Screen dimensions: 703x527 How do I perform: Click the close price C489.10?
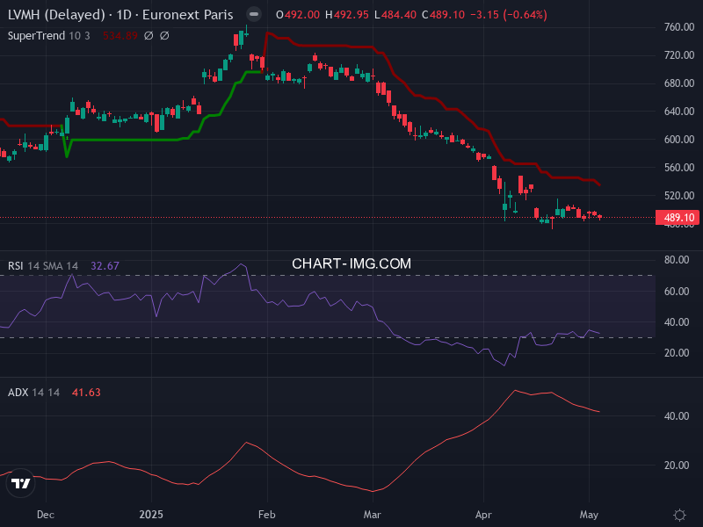click(x=444, y=15)
